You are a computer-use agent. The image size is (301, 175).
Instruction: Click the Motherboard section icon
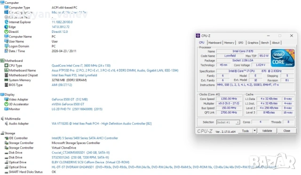(2, 61)
